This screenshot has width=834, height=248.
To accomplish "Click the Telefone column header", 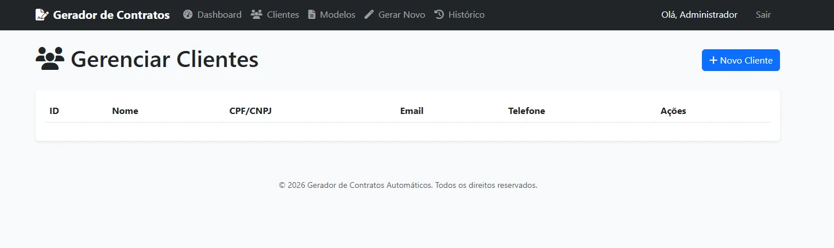I will point(527,111).
